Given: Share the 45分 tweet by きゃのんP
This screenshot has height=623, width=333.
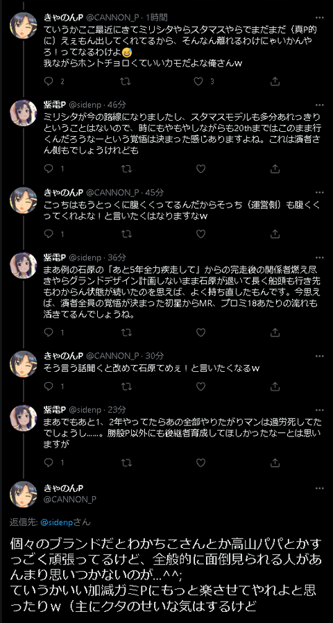Looking at the screenshot, I should pos(275,234).
